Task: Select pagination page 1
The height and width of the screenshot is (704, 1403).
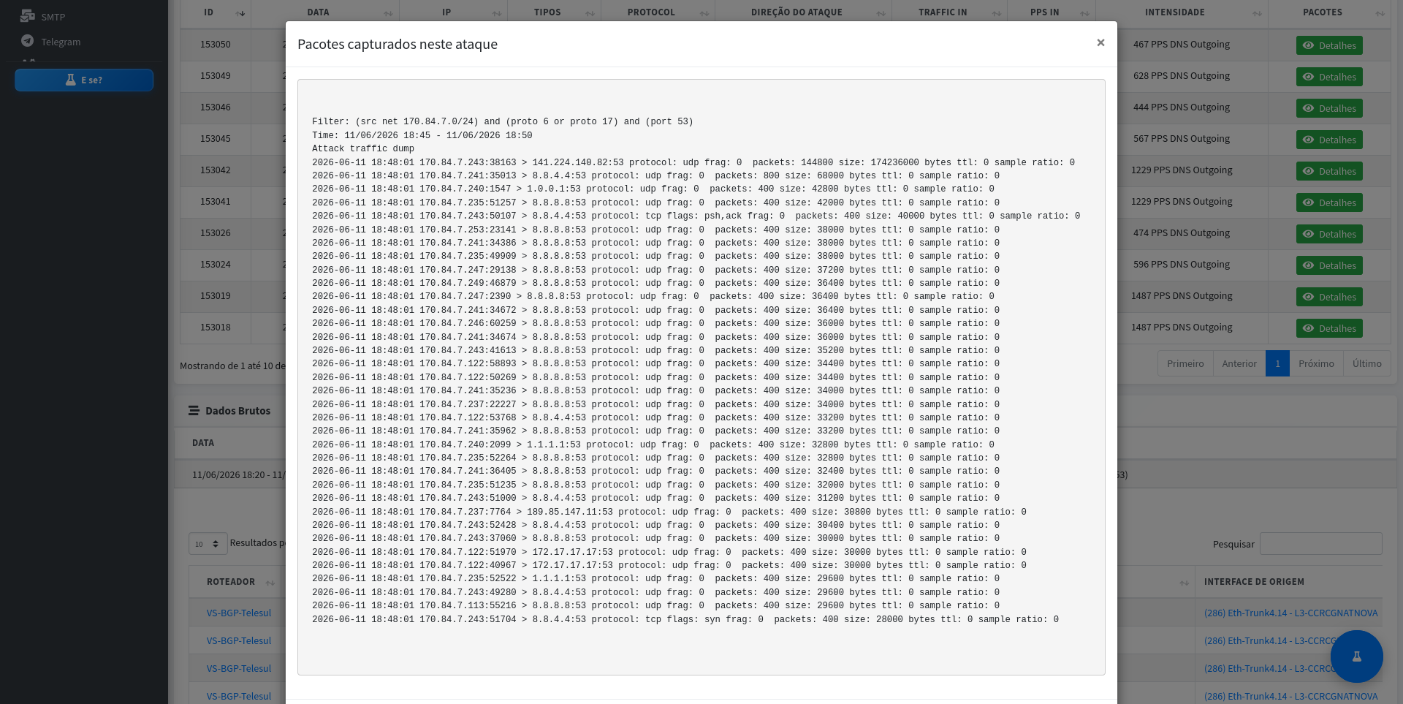Action: 1277,363
